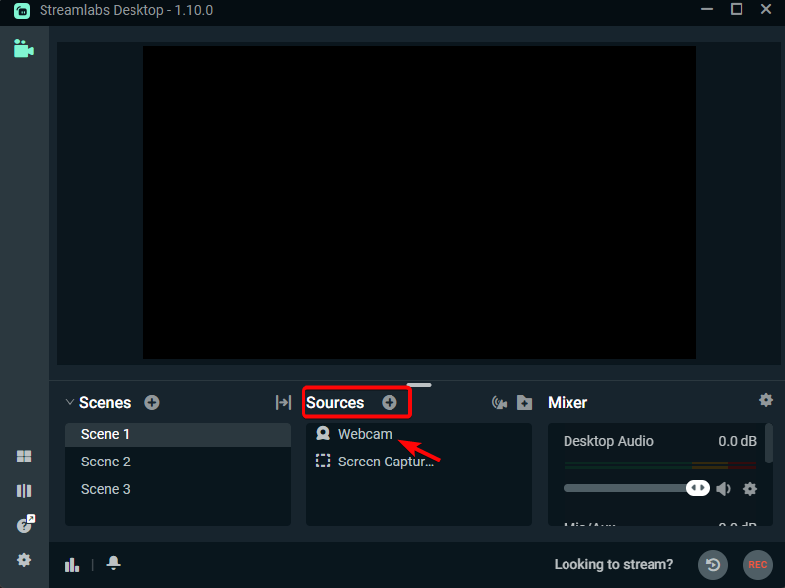Screen dimensions: 785x588
Task: Toggle Studio Mode columns icon in sidebar
Action: click(x=24, y=491)
